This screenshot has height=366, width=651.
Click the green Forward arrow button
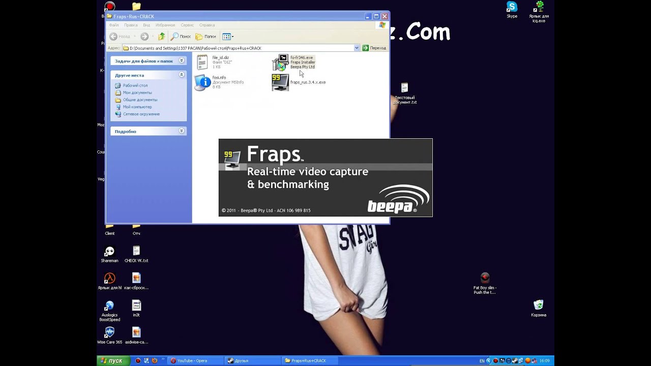(144, 37)
